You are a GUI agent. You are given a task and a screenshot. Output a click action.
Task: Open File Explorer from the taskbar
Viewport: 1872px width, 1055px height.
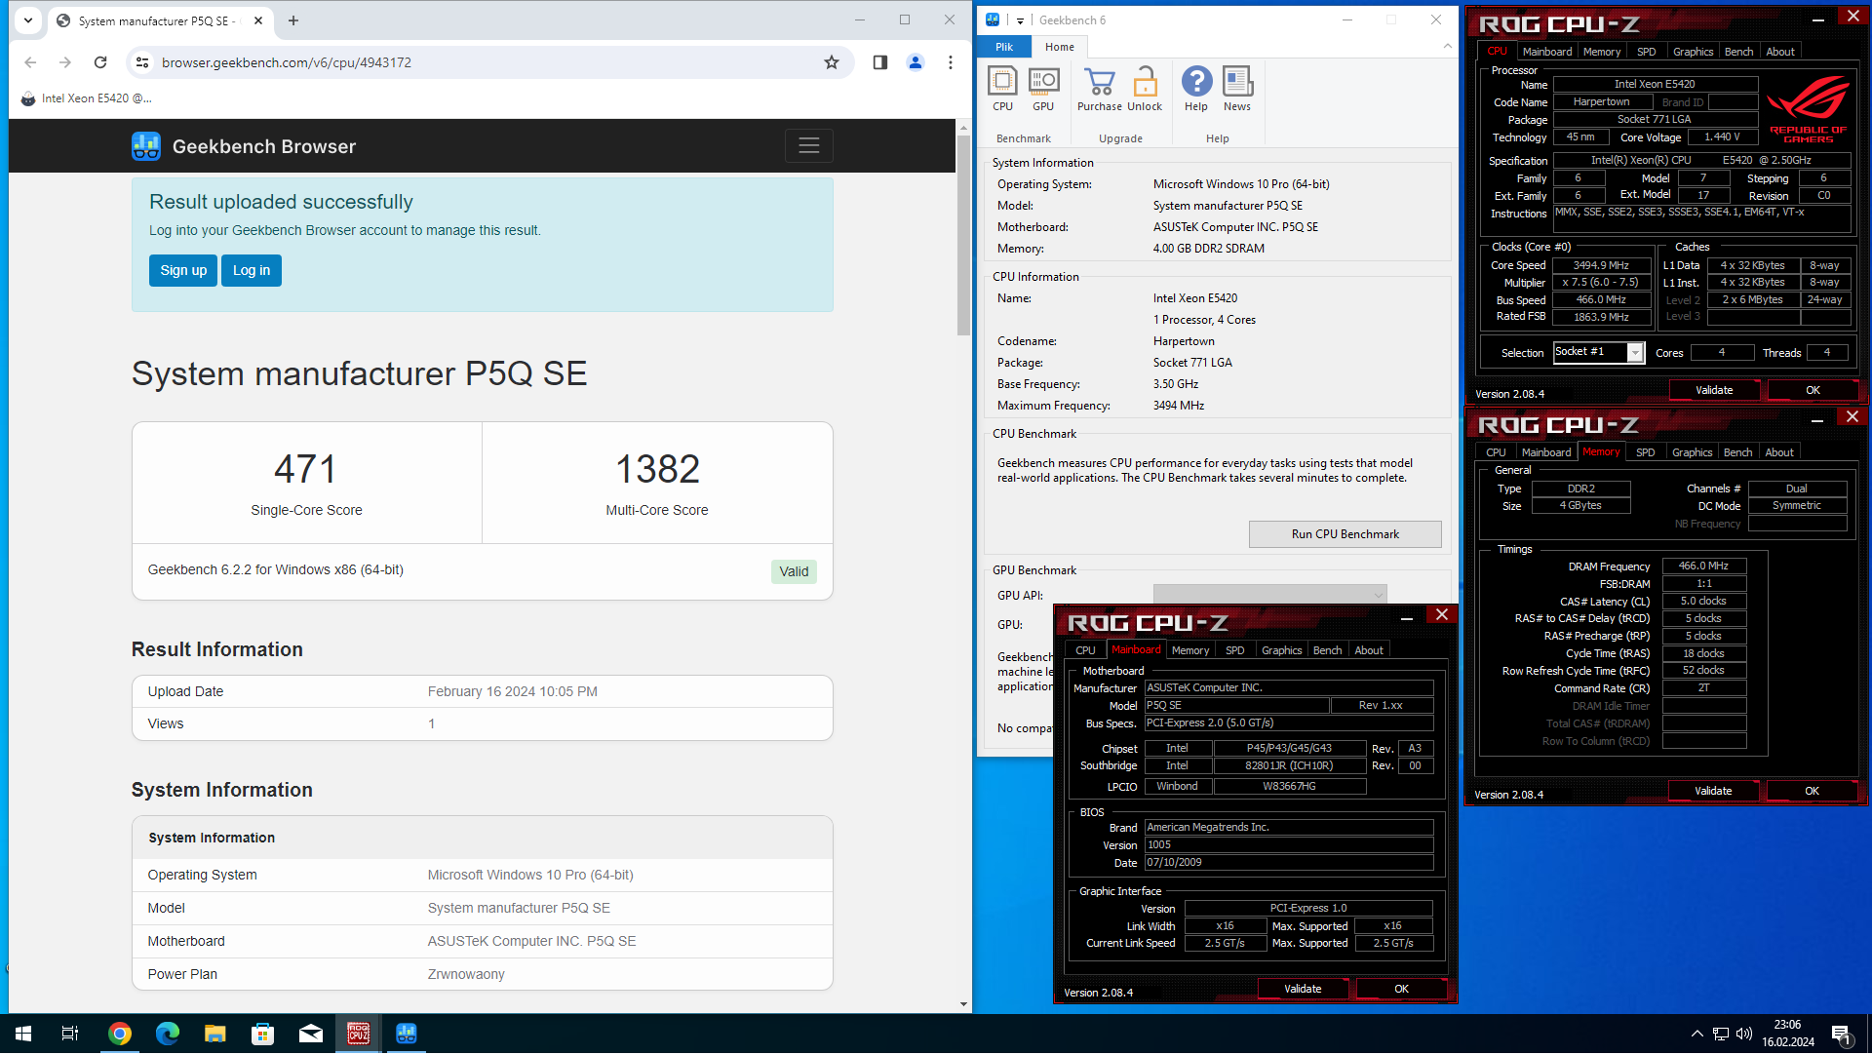pyautogui.click(x=215, y=1035)
